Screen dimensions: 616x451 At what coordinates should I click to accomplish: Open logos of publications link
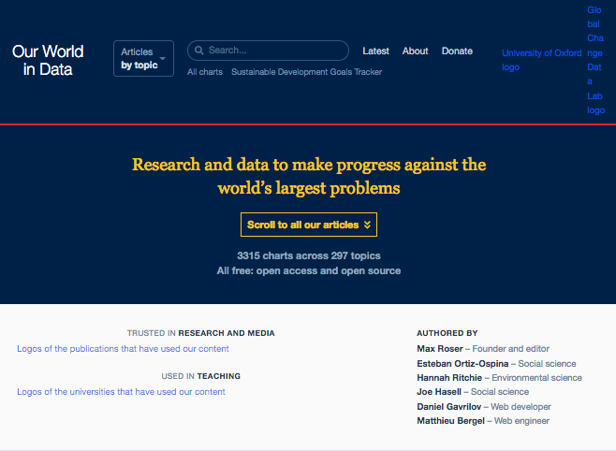coord(123,349)
